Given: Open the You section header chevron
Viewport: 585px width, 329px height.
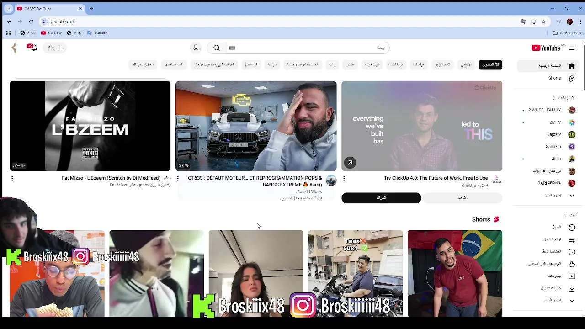Looking at the screenshot, I should 565,215.
